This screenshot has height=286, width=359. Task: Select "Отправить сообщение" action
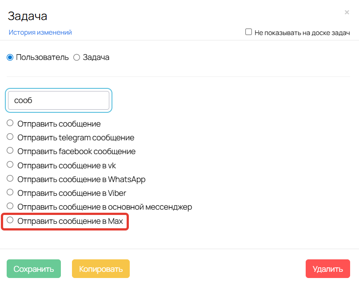9,123
